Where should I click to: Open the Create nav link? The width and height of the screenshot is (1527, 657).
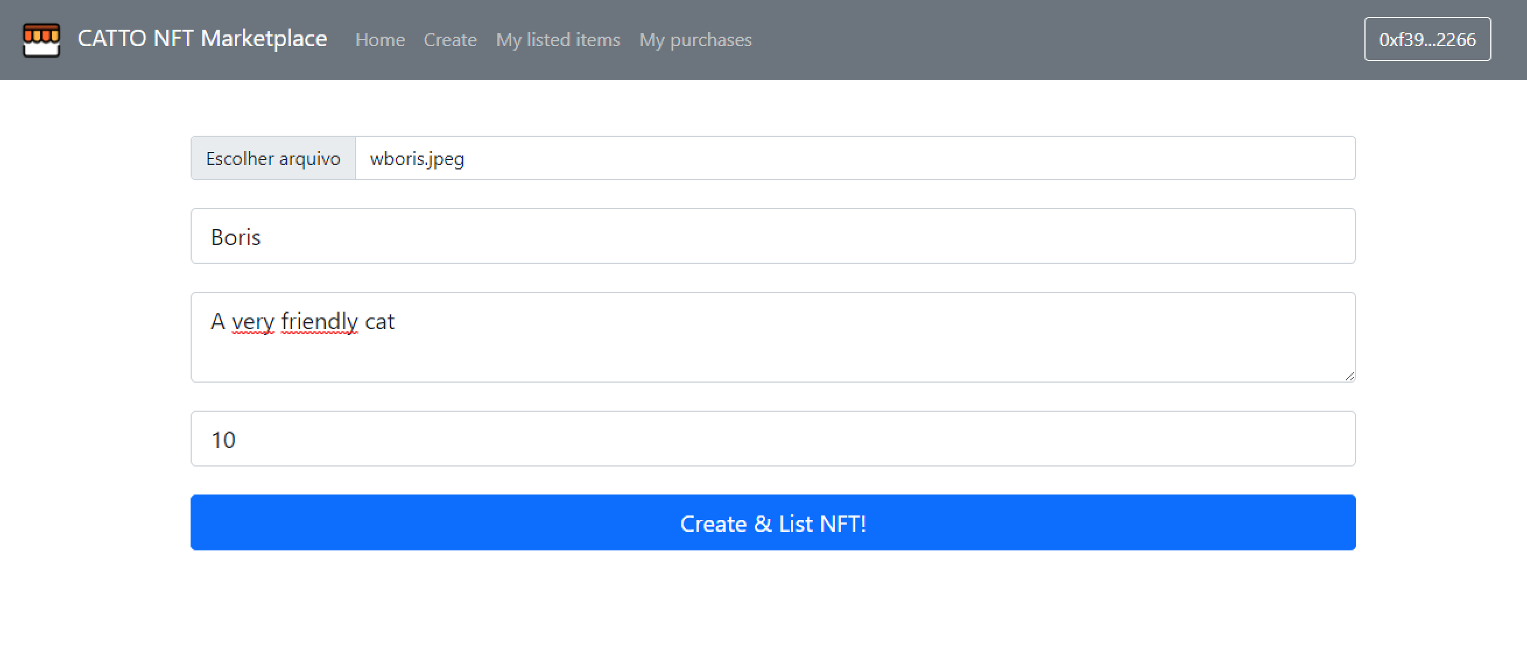pyautogui.click(x=450, y=40)
